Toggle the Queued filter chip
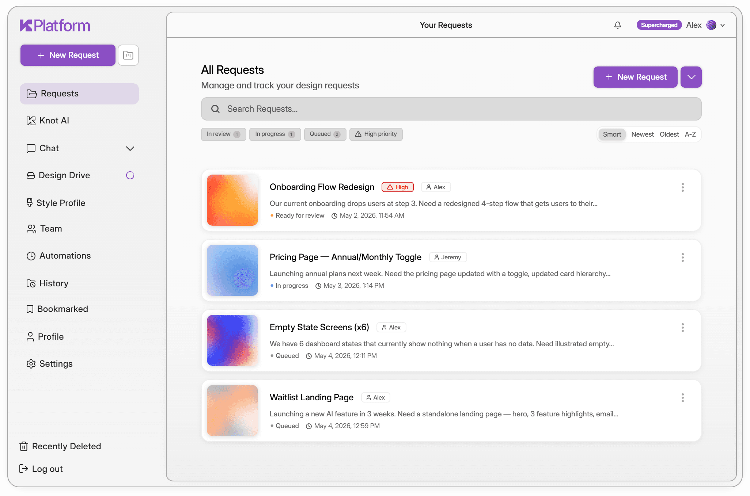This screenshot has width=750, height=496. coord(325,134)
